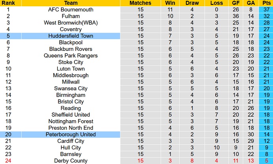Click Derby County's 5 points cell
This screenshot has width=273, height=164.
point(265,161)
